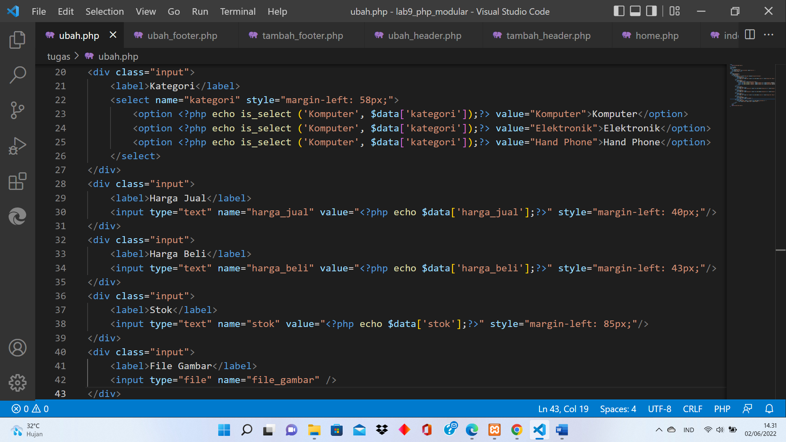Open the Search view
The image size is (786, 442).
17,75
